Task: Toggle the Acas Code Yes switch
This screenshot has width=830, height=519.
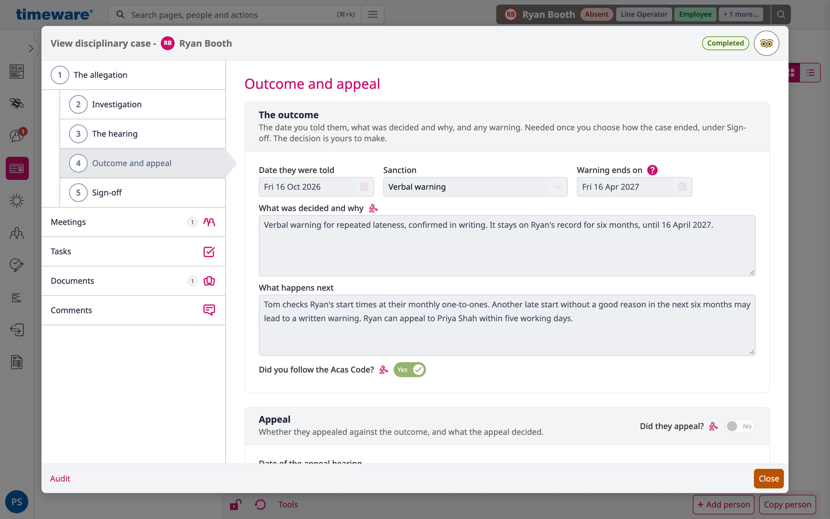Action: coord(410,370)
